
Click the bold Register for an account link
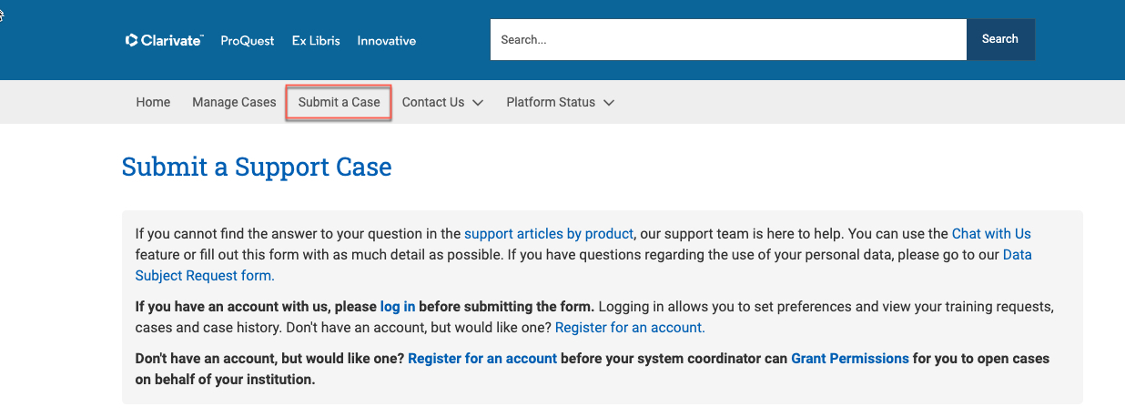(x=482, y=359)
